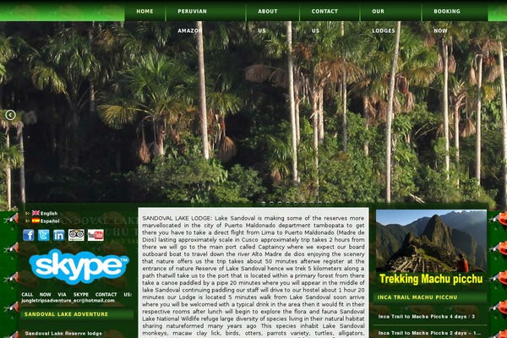Open Inca Trail to Machu Picchu 4 days link
Viewport: 507px width, 338px height.
[427, 316]
